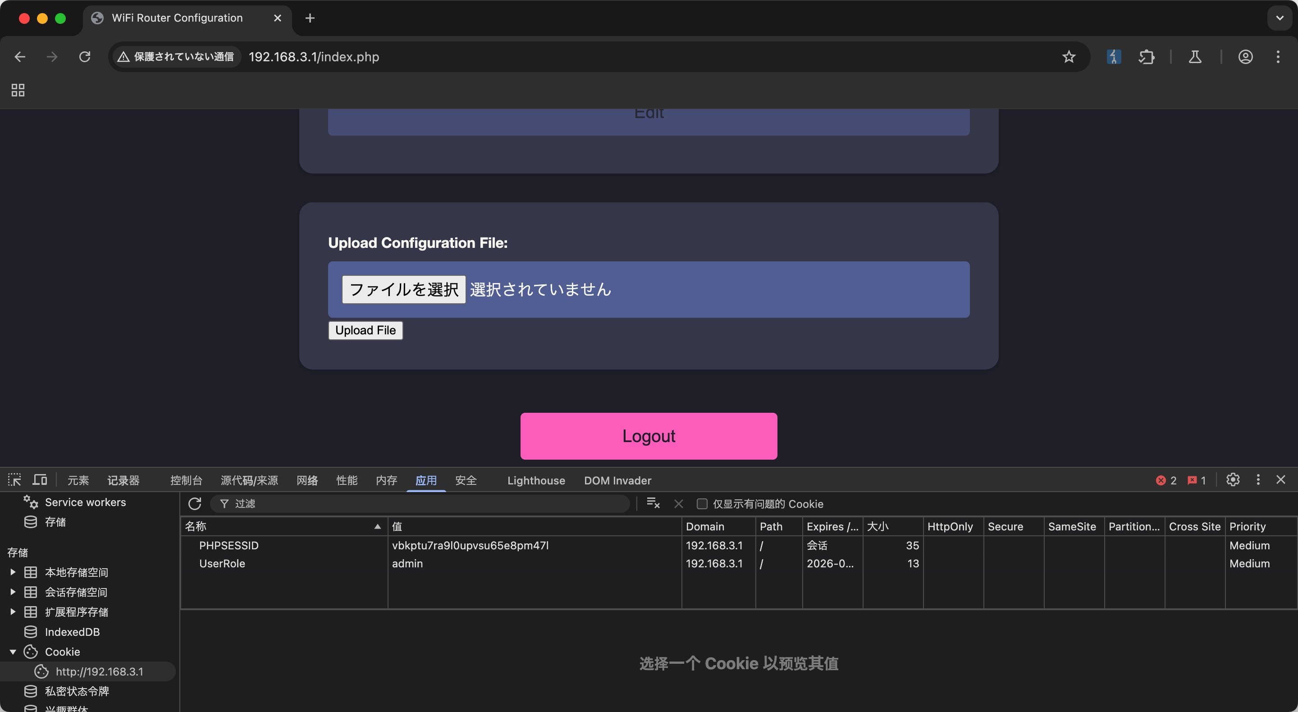
Task: Reload the router page
Action: coord(85,57)
